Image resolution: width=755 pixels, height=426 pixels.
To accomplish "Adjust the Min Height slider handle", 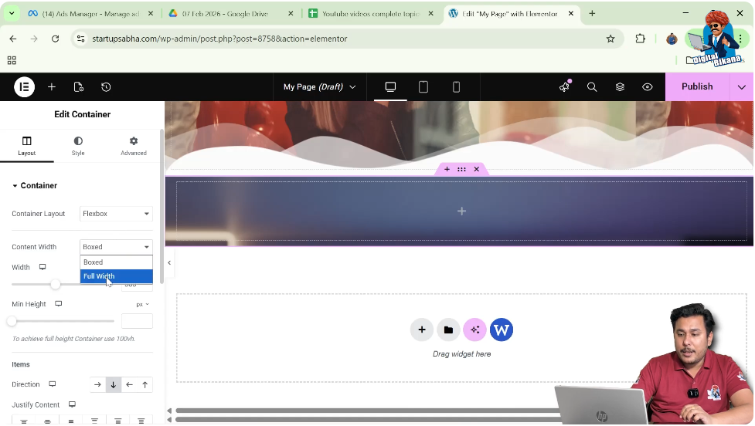I will [12, 321].
